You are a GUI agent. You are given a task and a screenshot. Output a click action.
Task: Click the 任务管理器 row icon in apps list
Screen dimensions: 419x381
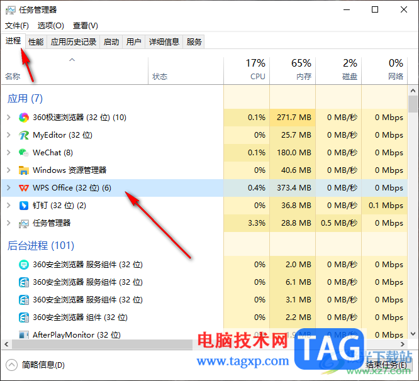click(x=24, y=223)
